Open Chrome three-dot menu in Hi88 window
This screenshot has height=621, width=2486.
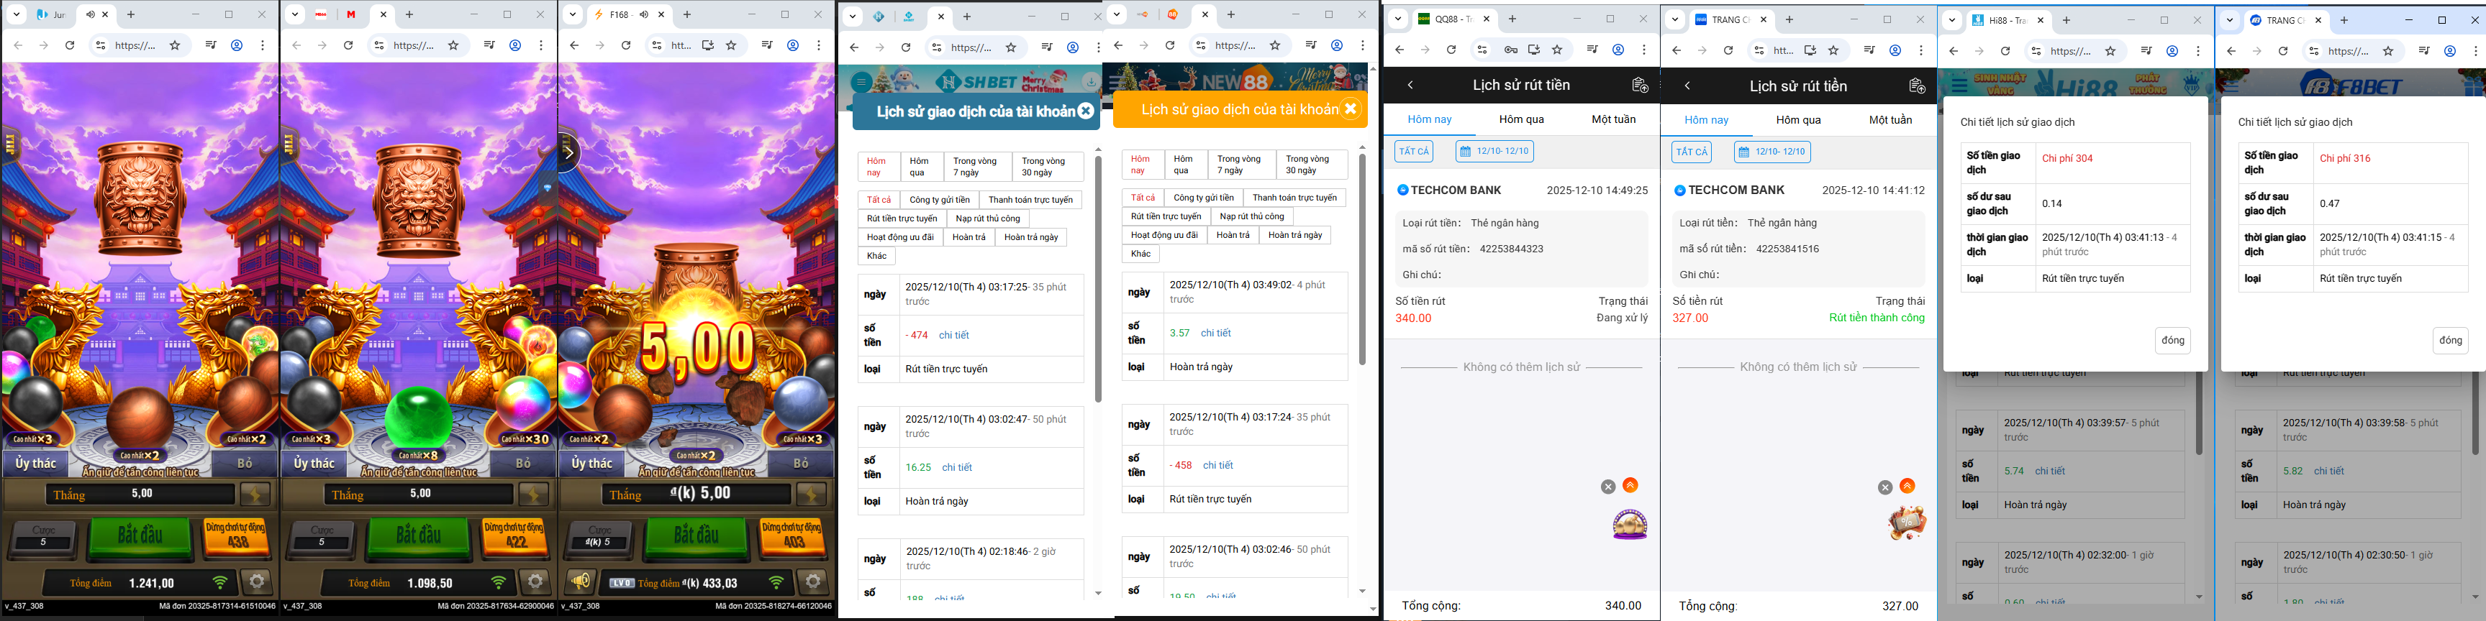pos(2198,50)
